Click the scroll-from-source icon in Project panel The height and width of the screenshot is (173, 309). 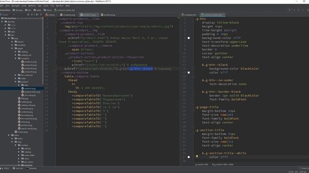28,14
